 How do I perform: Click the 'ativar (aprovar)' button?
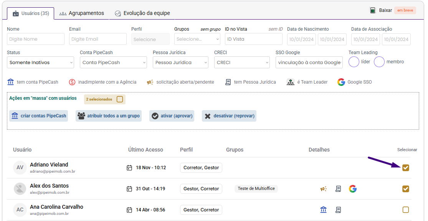pos(172,116)
